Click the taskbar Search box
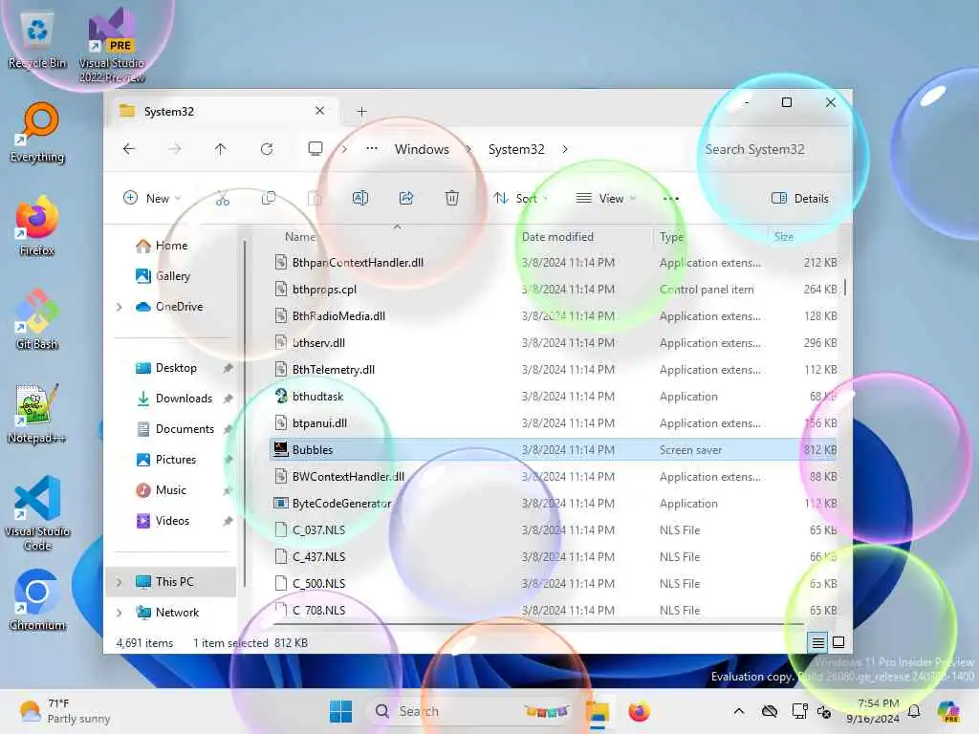979x734 pixels. pos(470,711)
